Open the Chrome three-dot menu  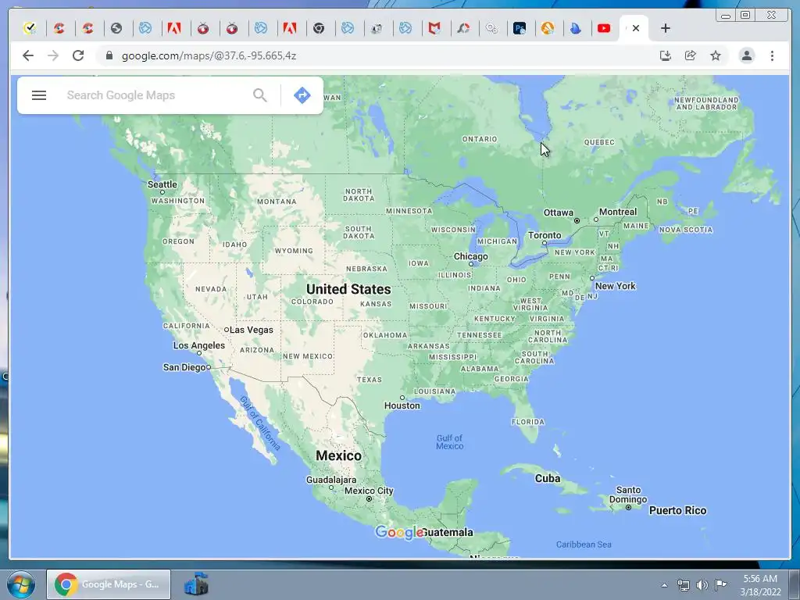point(772,55)
